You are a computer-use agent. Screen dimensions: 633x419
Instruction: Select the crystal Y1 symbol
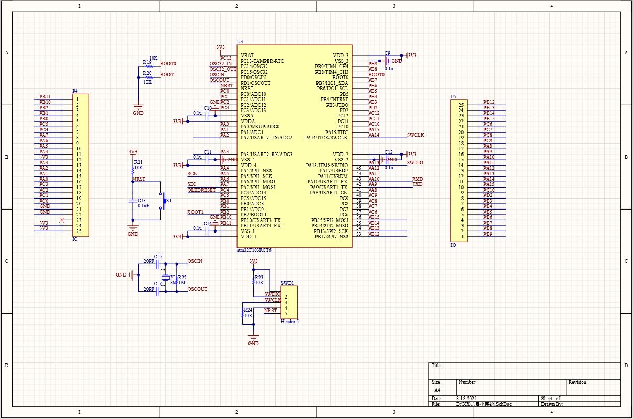click(x=166, y=278)
